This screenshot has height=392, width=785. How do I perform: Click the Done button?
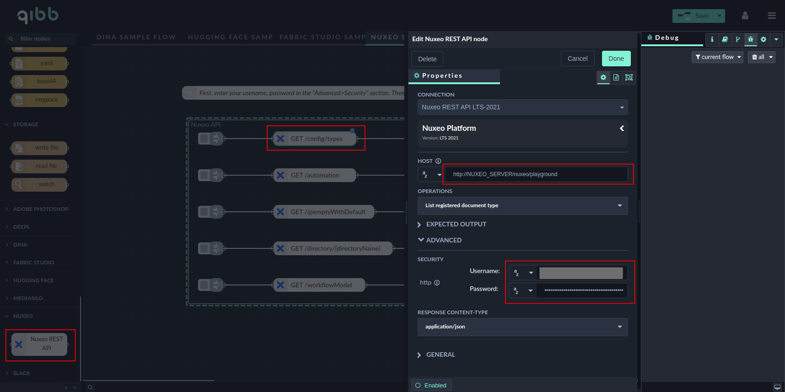[x=616, y=59]
